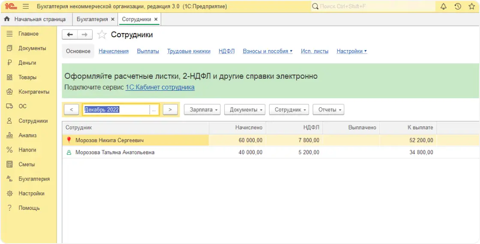Open the Сотрудник dropdown button
This screenshot has width=480, height=244.
pos(289,110)
